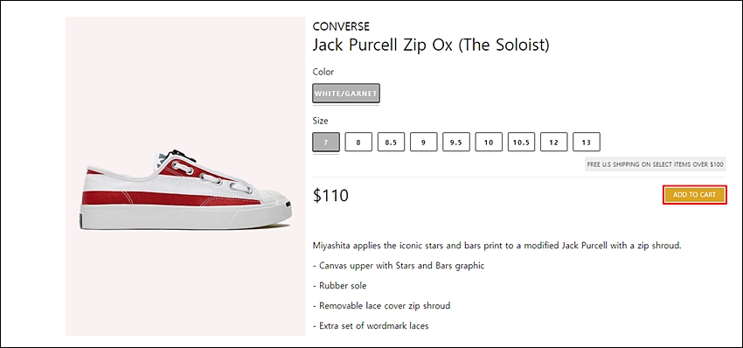
Task: Pick size 8.5
Action: [391, 142]
